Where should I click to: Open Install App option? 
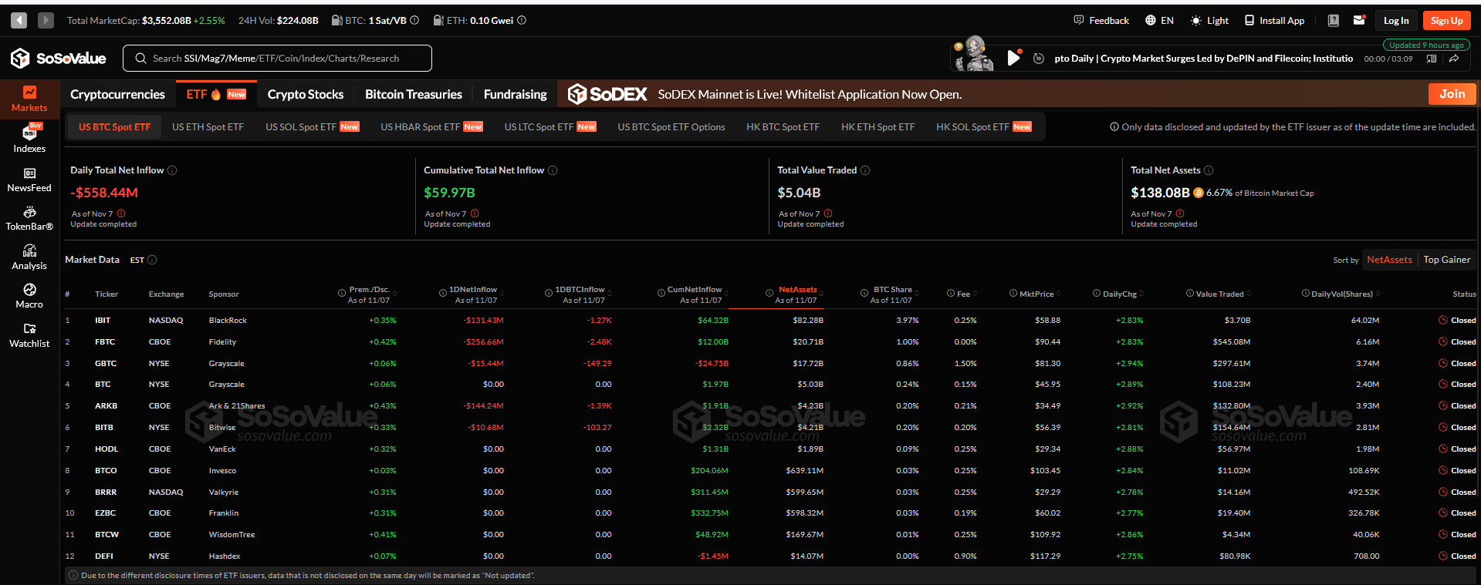coord(1274,20)
